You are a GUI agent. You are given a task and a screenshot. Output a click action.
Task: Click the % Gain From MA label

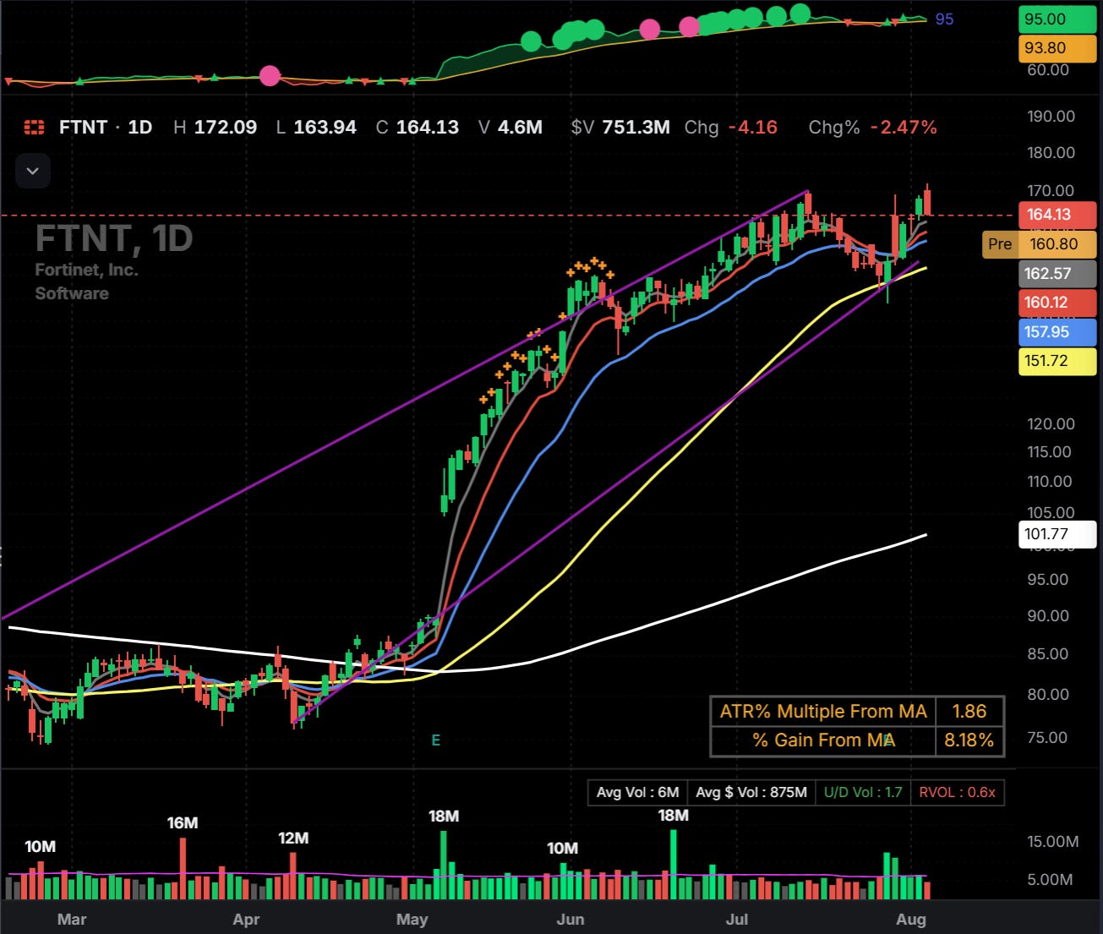click(x=823, y=740)
